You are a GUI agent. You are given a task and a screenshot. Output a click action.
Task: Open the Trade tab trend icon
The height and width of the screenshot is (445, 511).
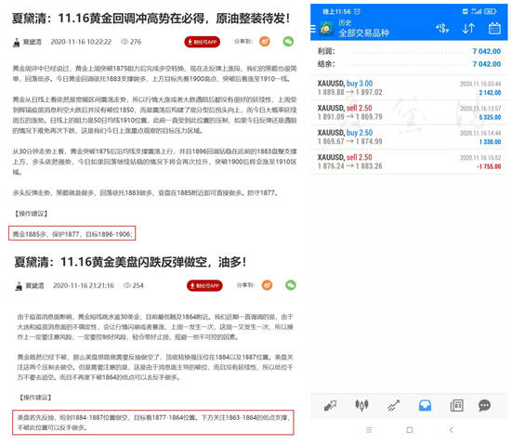(393, 406)
